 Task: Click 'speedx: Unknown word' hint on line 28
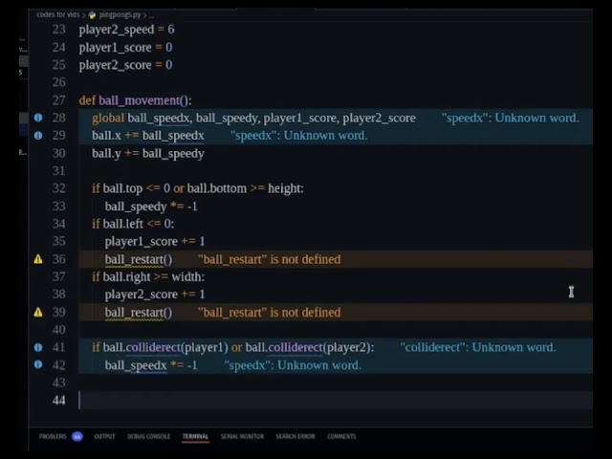click(x=510, y=118)
